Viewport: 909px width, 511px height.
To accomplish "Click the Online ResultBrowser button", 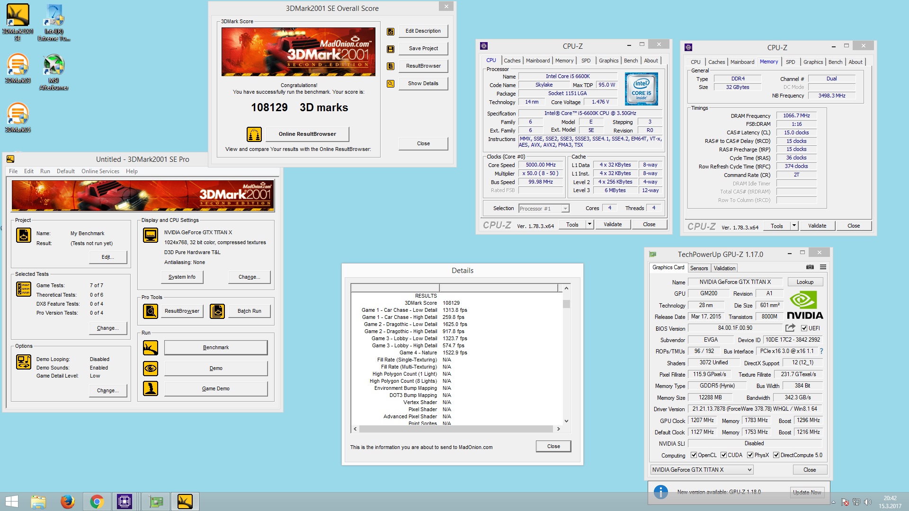I will 307,134.
